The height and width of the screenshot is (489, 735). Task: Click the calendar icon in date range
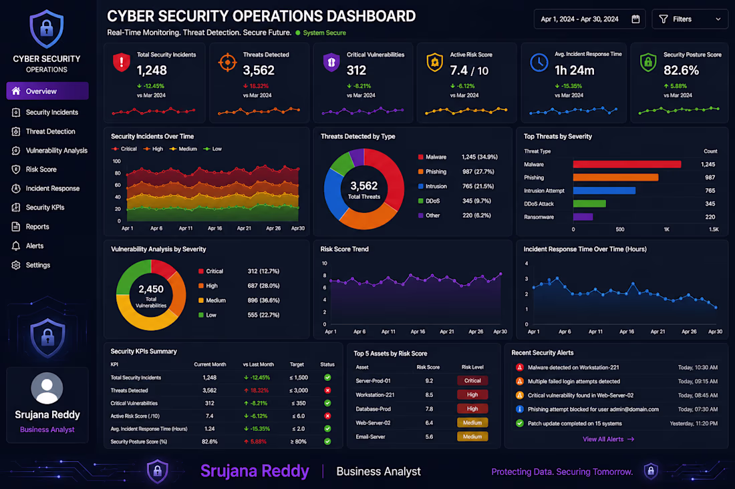635,19
